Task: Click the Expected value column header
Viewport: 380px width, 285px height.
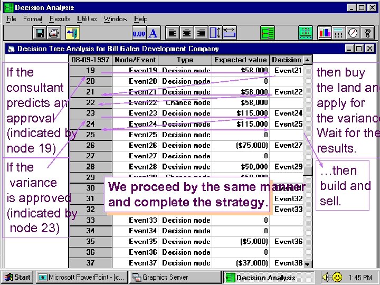Action: pos(241,60)
